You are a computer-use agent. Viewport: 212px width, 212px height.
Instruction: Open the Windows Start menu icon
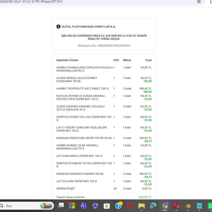click(72, 206)
